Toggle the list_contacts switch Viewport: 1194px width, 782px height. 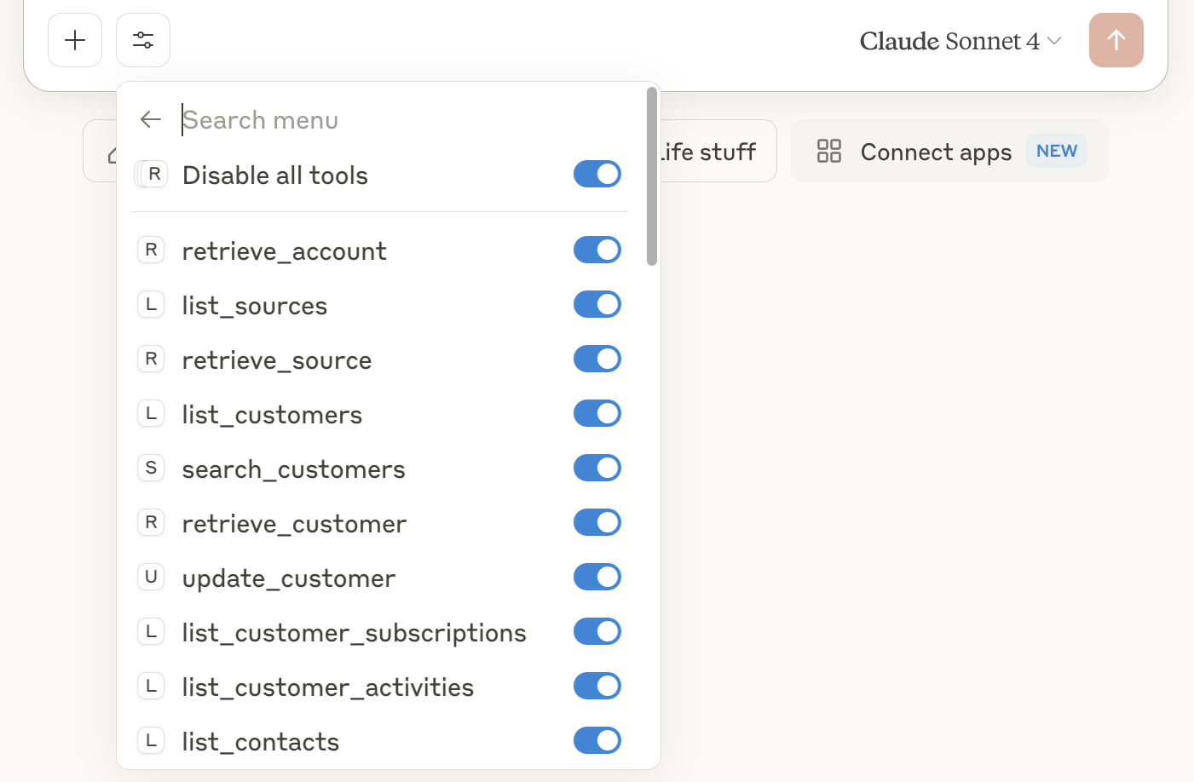pyautogui.click(x=597, y=740)
